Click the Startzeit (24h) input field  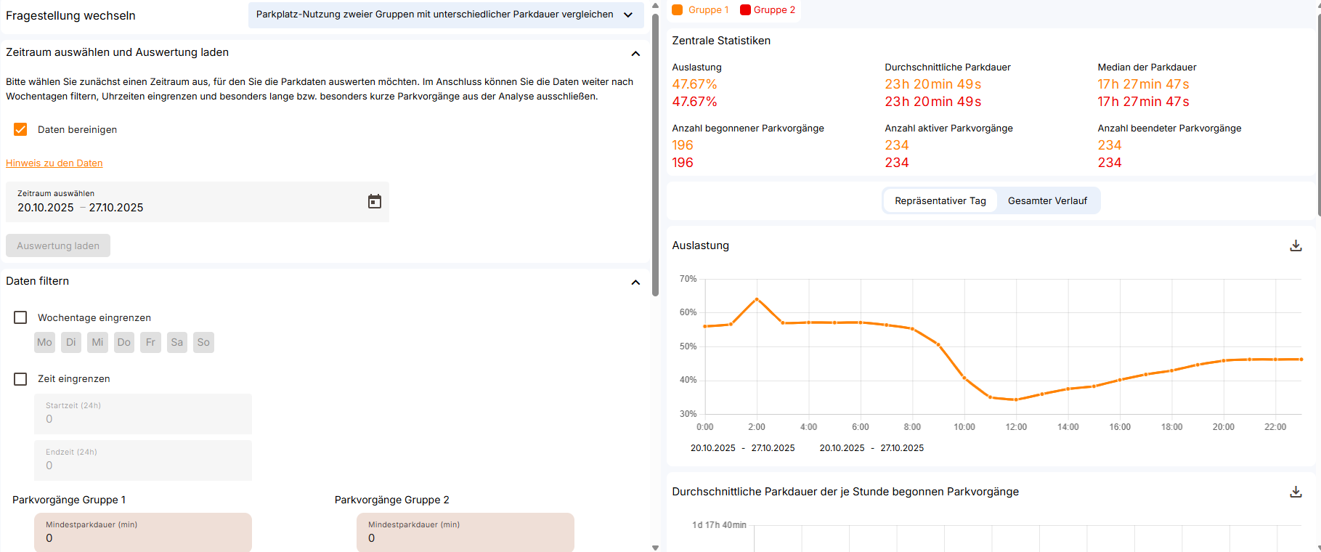[x=142, y=414]
